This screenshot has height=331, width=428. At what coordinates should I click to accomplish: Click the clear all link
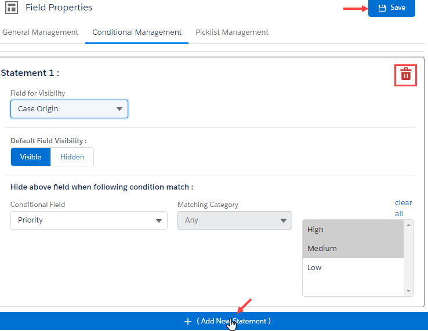tap(403, 208)
